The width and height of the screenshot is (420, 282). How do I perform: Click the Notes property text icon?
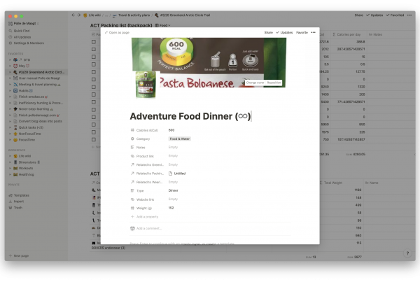coord(132,147)
